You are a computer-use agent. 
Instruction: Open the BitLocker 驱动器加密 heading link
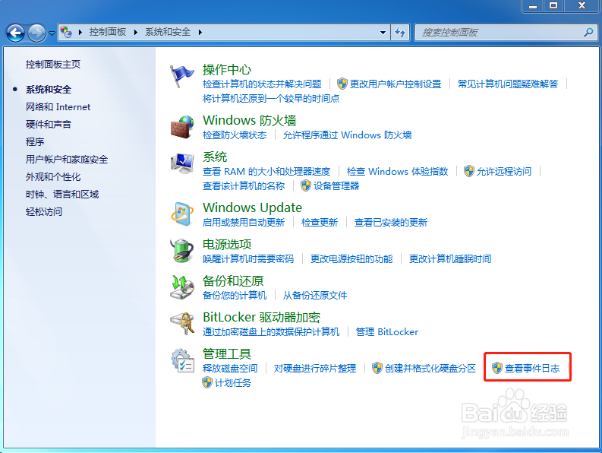261,317
